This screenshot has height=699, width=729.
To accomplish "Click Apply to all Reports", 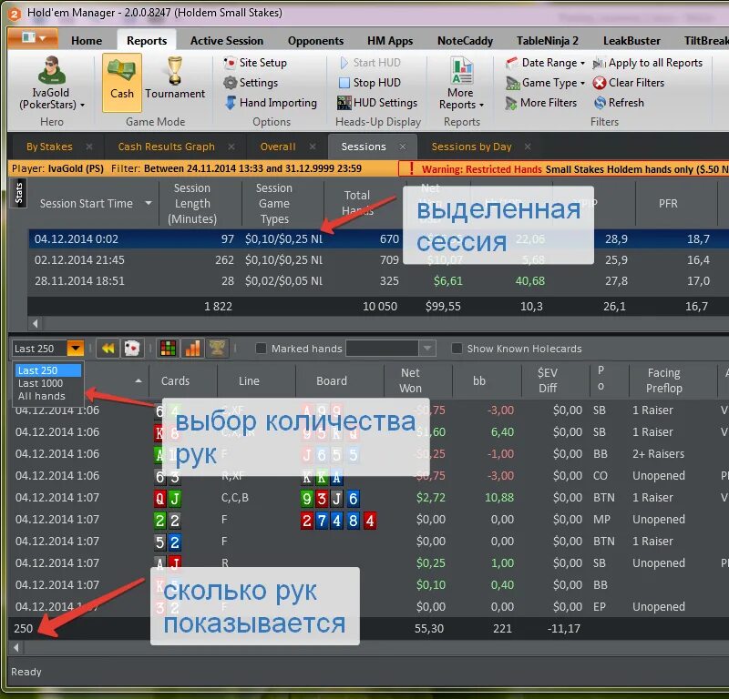I will tap(648, 63).
